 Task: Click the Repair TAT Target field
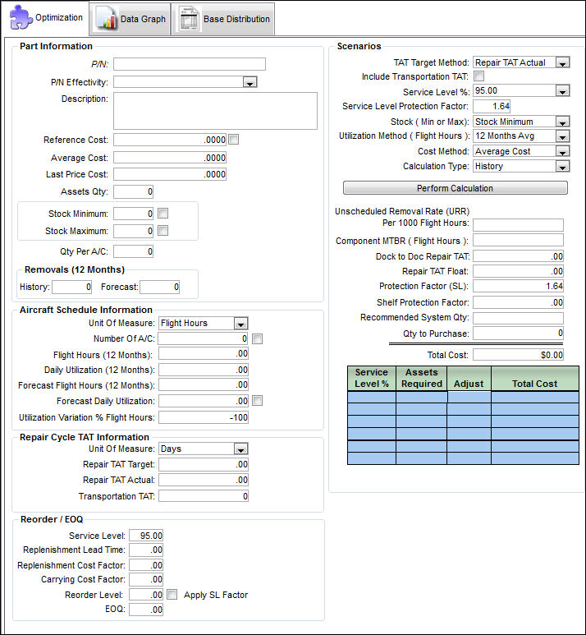coord(204,464)
